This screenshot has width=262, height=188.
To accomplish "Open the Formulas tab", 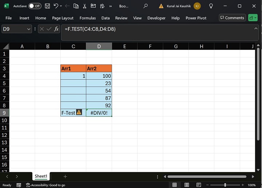I will [88, 18].
